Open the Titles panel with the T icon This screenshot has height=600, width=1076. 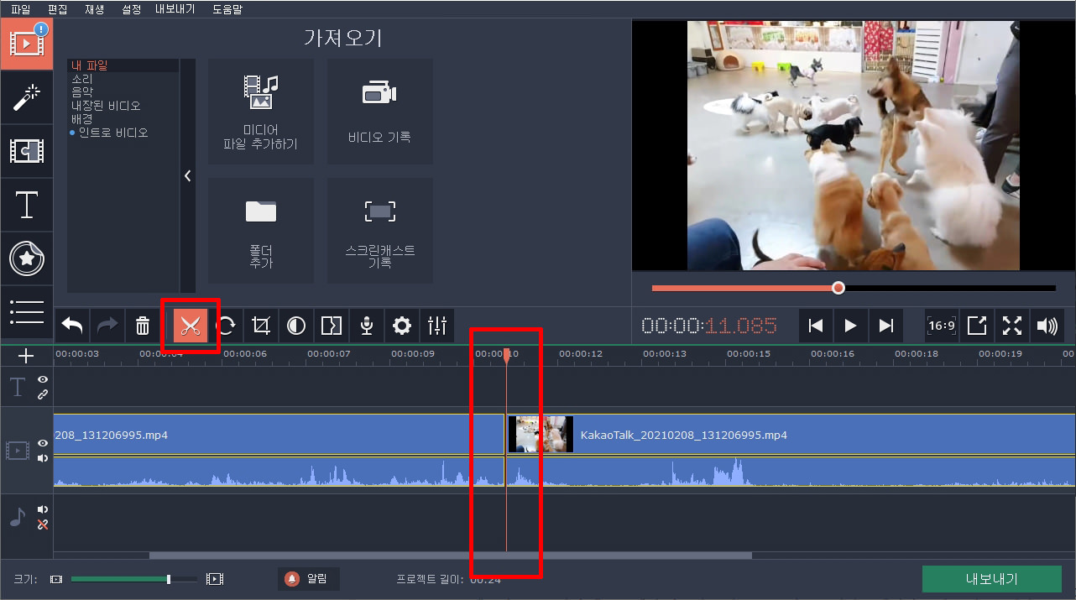pos(27,205)
